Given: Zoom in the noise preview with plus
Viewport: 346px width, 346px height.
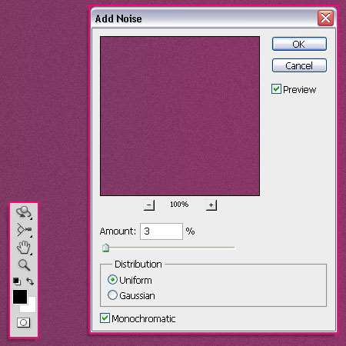Looking at the screenshot, I should pos(211,205).
